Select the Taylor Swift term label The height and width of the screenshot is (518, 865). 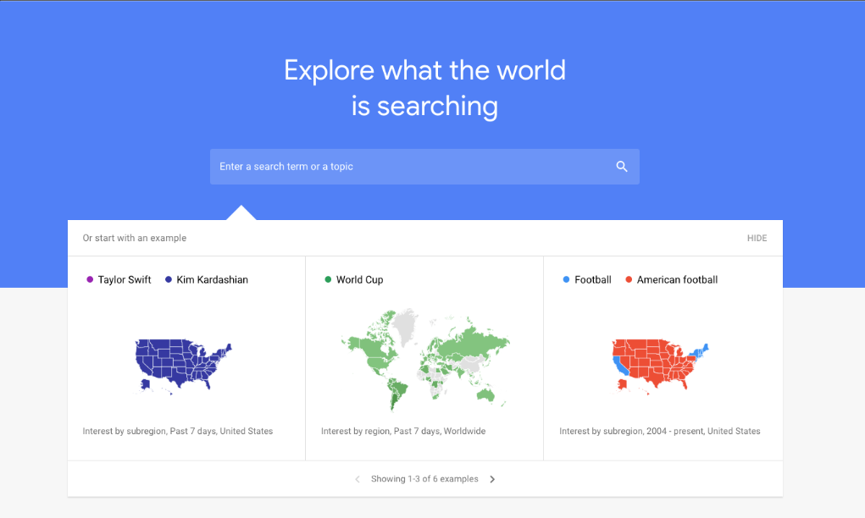125,280
